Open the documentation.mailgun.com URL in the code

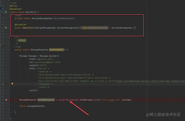pos(150,81)
